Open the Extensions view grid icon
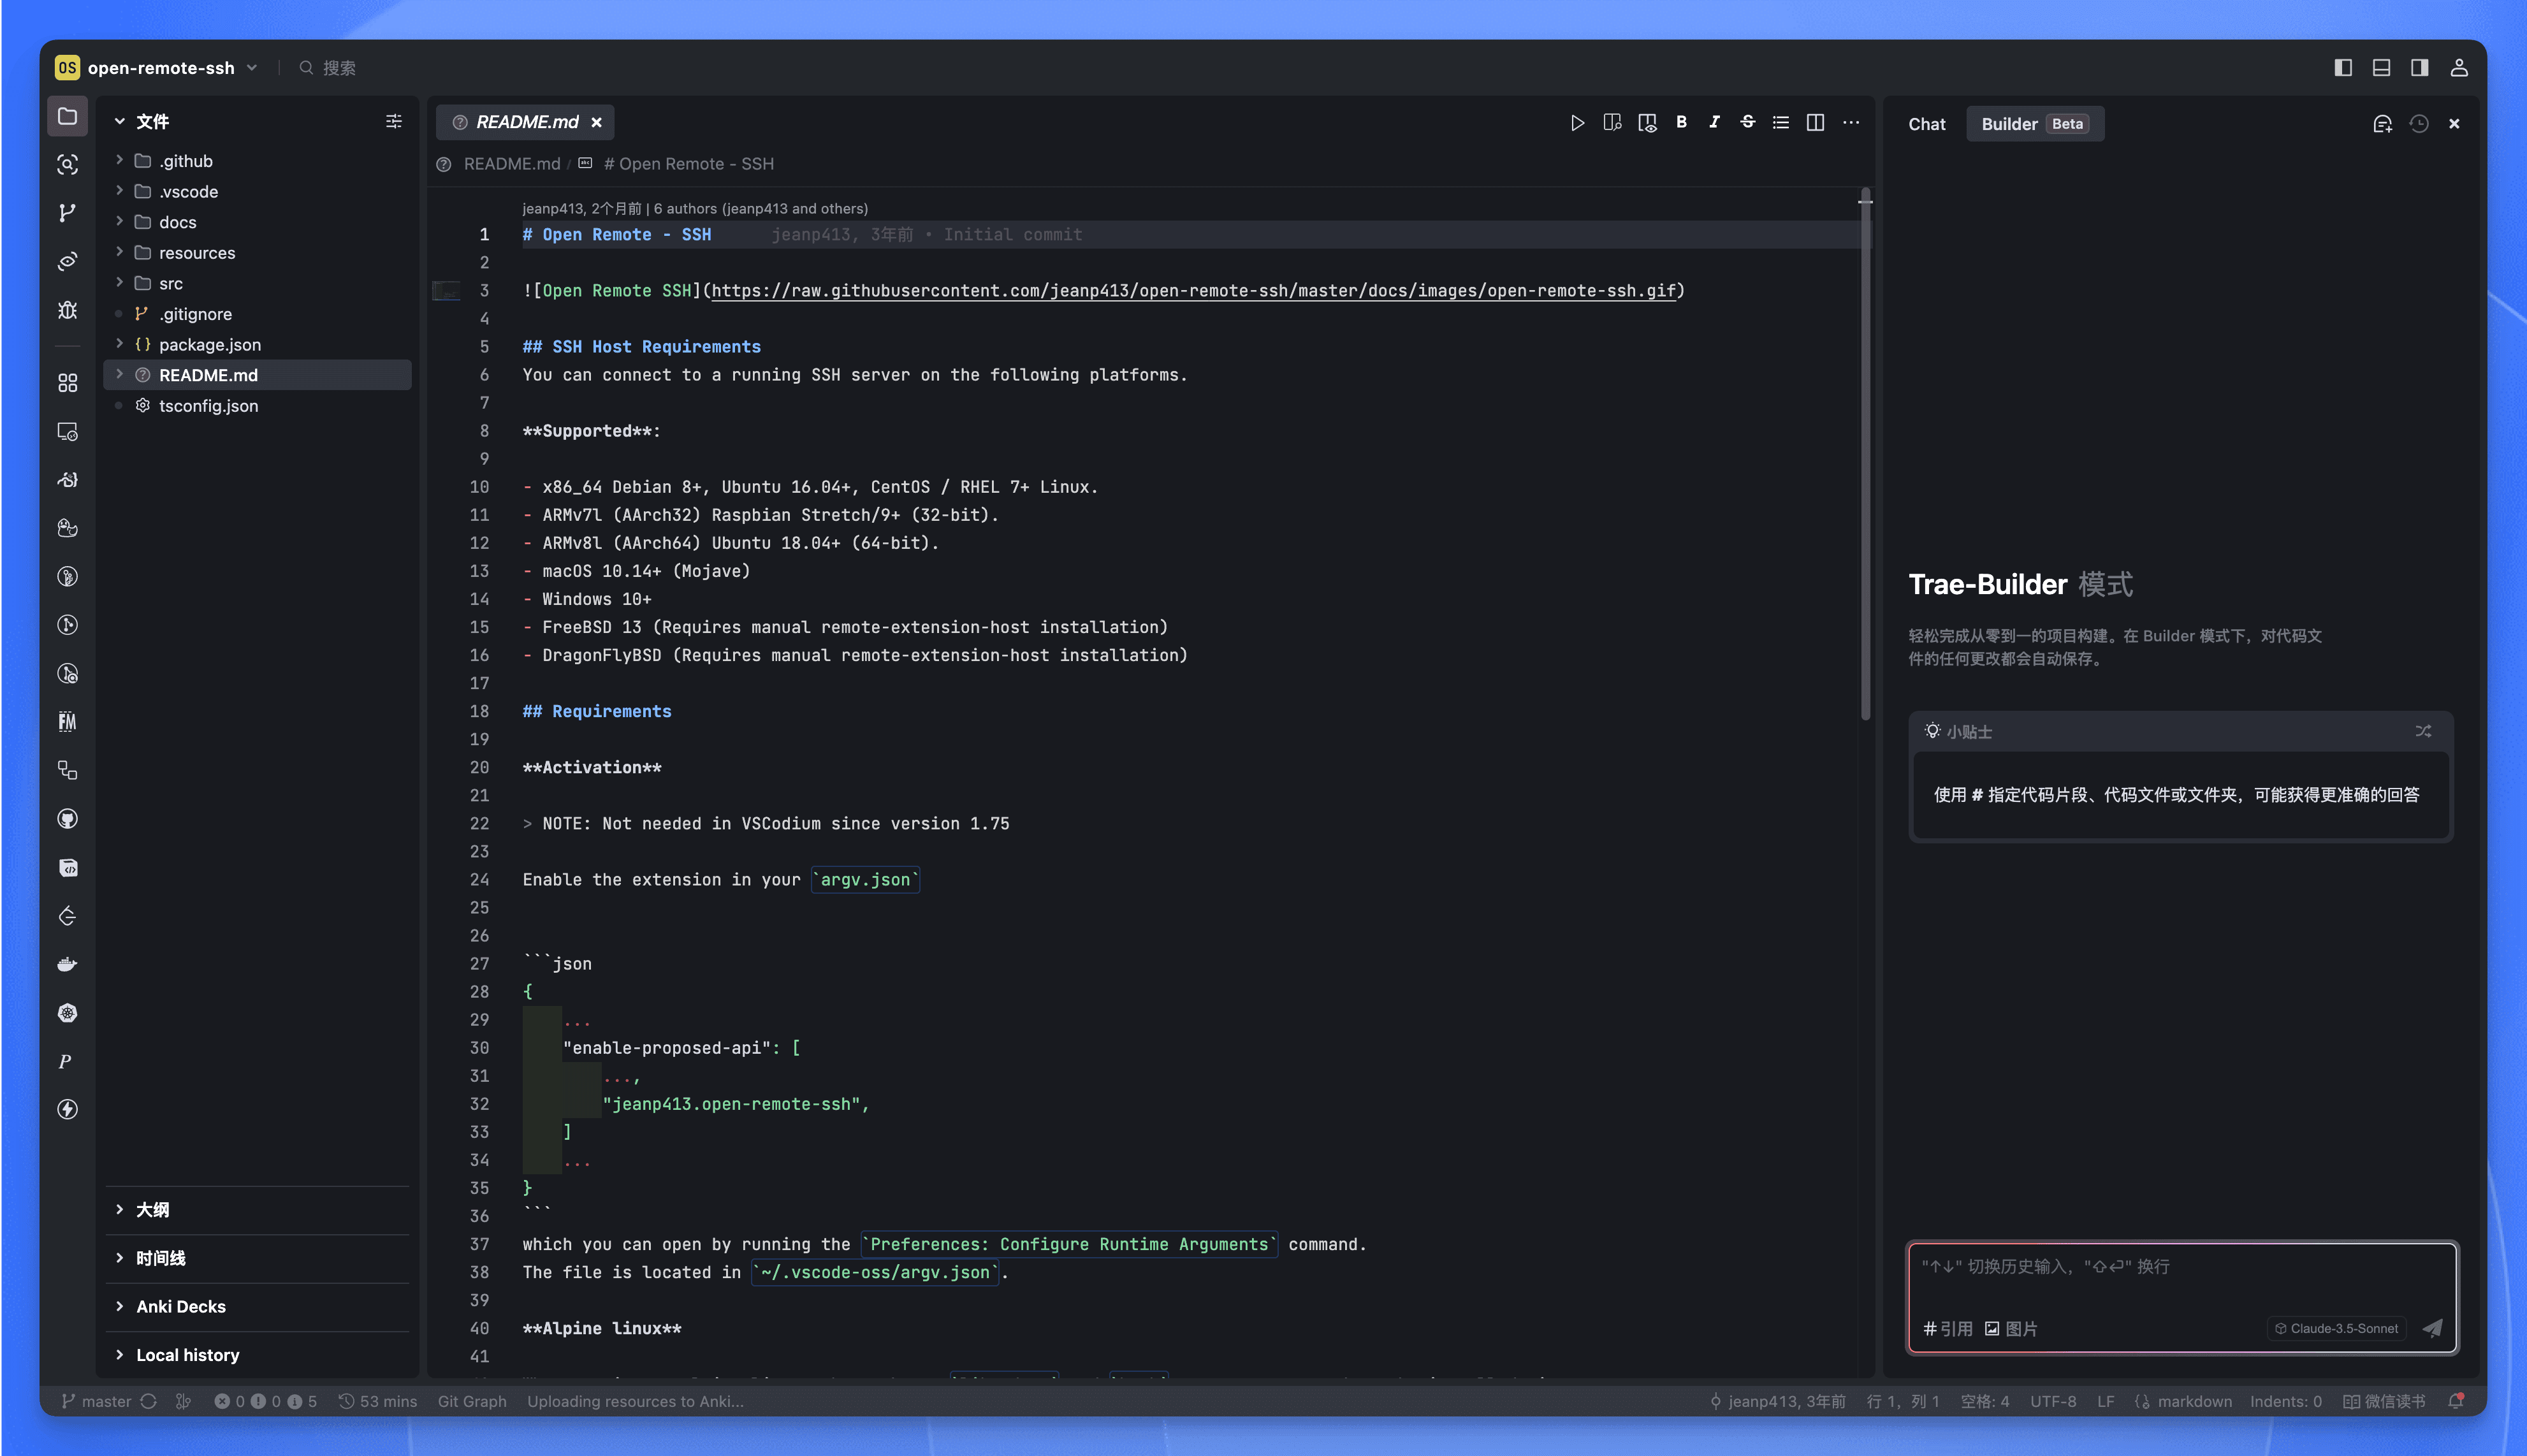The height and width of the screenshot is (1456, 2527). 67,382
